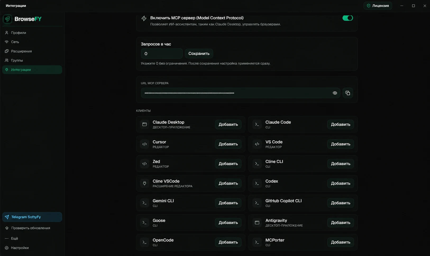Click the BrowseFY logo icon
Image resolution: width=430 pixels, height=256 pixels.
pos(7,19)
